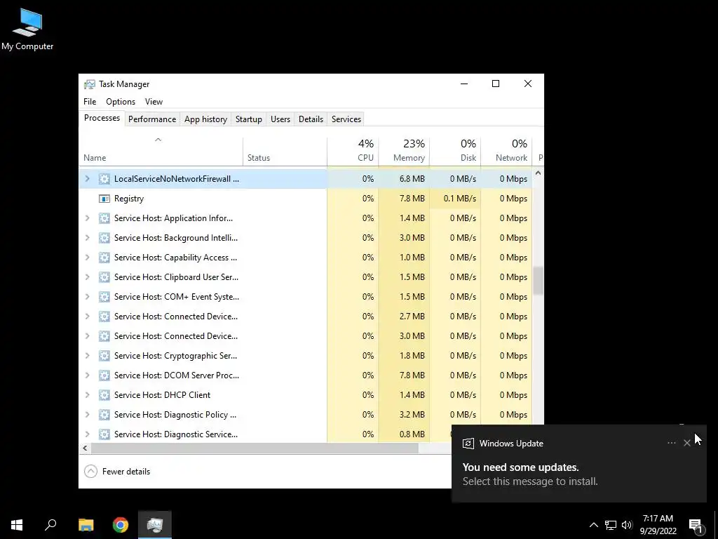
Task: Click the scroll-up arrow of process list
Action: pyautogui.click(x=538, y=173)
